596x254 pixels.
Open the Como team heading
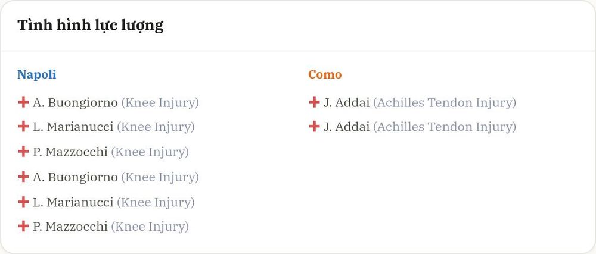click(x=325, y=75)
